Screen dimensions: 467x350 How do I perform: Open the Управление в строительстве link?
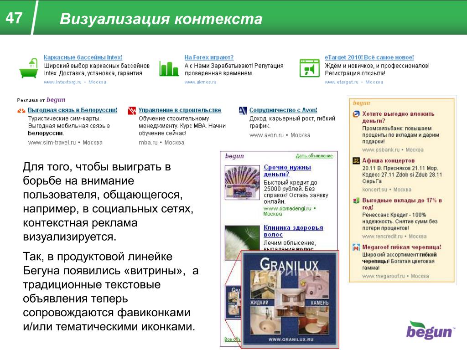180,110
